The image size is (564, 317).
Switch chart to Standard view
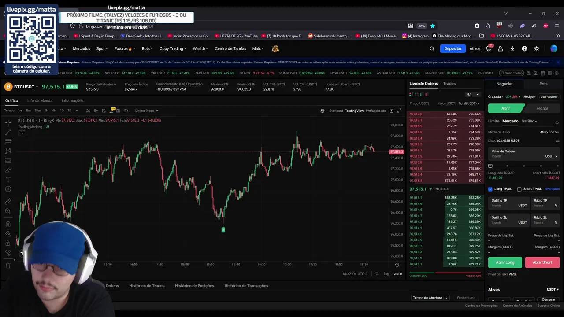click(x=336, y=111)
